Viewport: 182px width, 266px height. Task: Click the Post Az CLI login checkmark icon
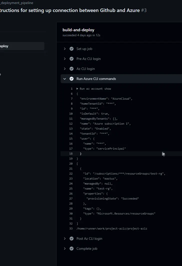pos(72,239)
